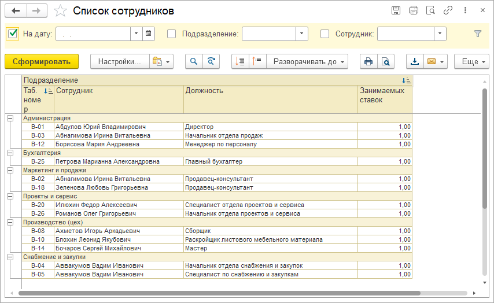The height and width of the screenshot is (303, 494).
Task: Open the calendar picker for date field
Action: tap(149, 34)
